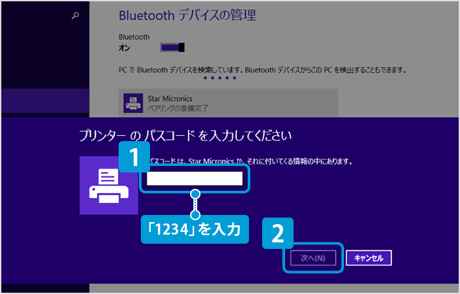The height and width of the screenshot is (294, 460).
Task: Click the プリンター の パスコード を入力してください title
Action: tap(185, 136)
